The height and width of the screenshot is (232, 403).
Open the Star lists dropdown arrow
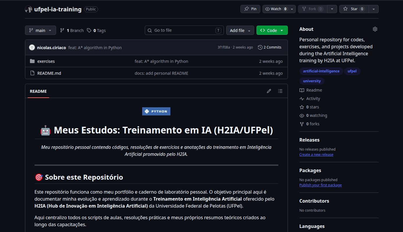tap(374, 9)
